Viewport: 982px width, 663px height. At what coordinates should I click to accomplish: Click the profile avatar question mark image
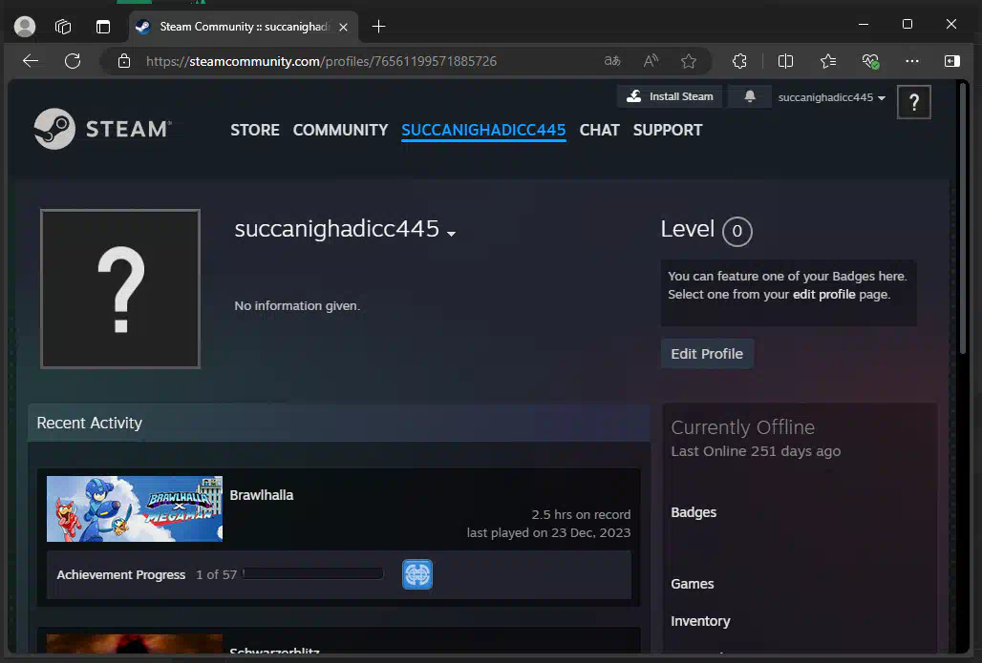click(120, 289)
